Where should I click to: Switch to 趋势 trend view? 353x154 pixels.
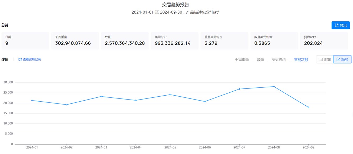[x=343, y=59]
